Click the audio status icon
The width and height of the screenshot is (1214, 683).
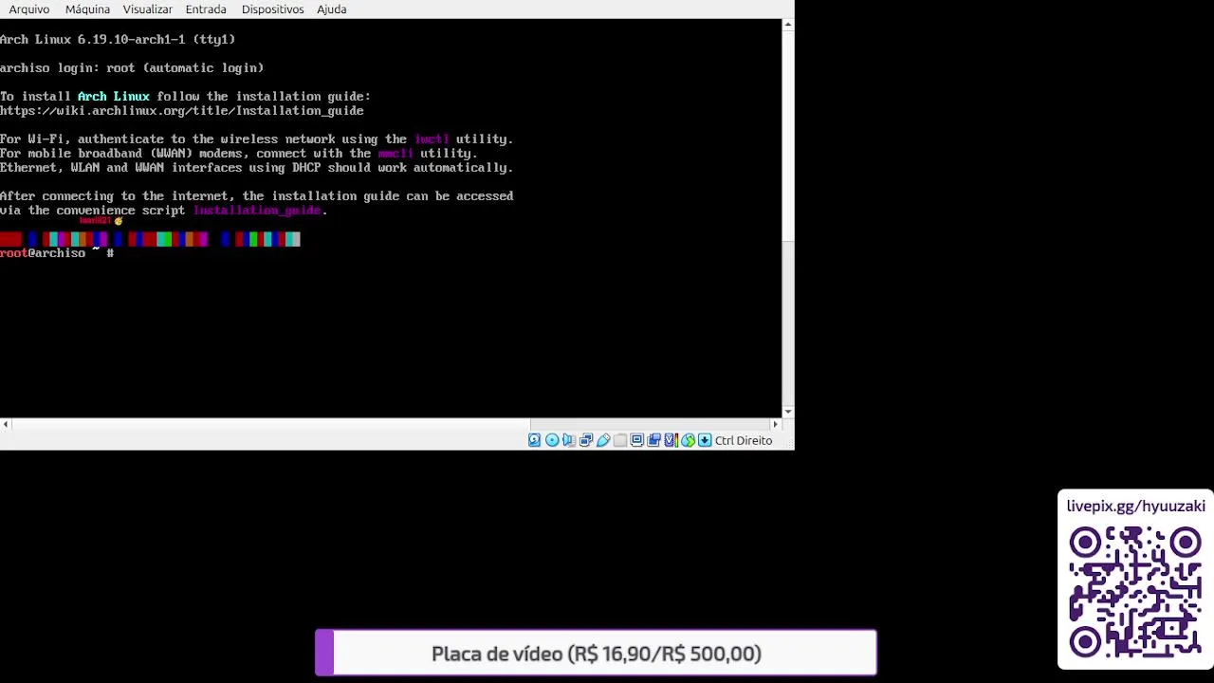pyautogui.click(x=569, y=440)
